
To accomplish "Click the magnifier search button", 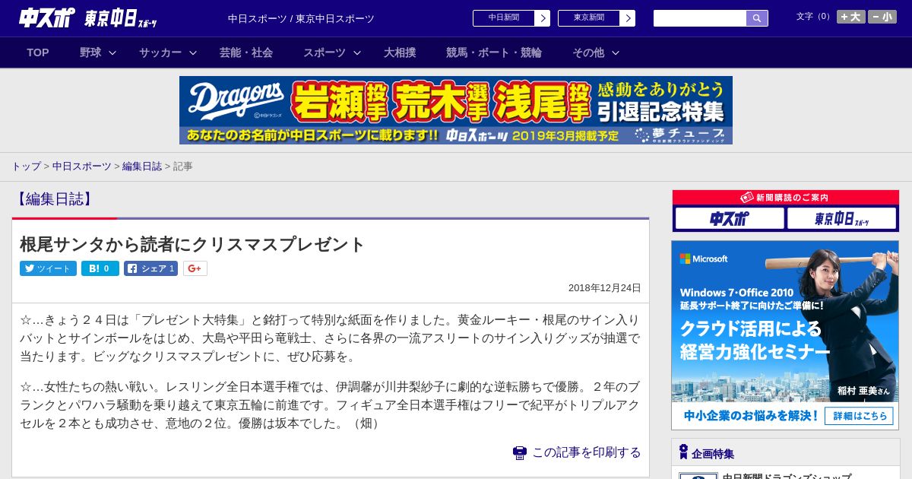I will coord(757,18).
